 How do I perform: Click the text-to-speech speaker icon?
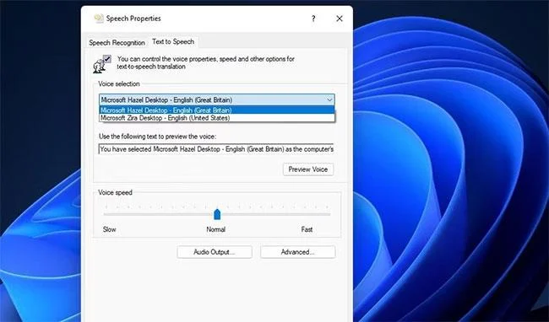[102, 64]
